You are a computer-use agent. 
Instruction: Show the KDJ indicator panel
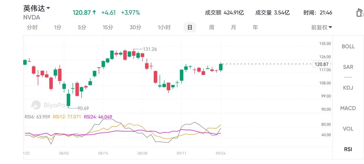[x=348, y=88]
